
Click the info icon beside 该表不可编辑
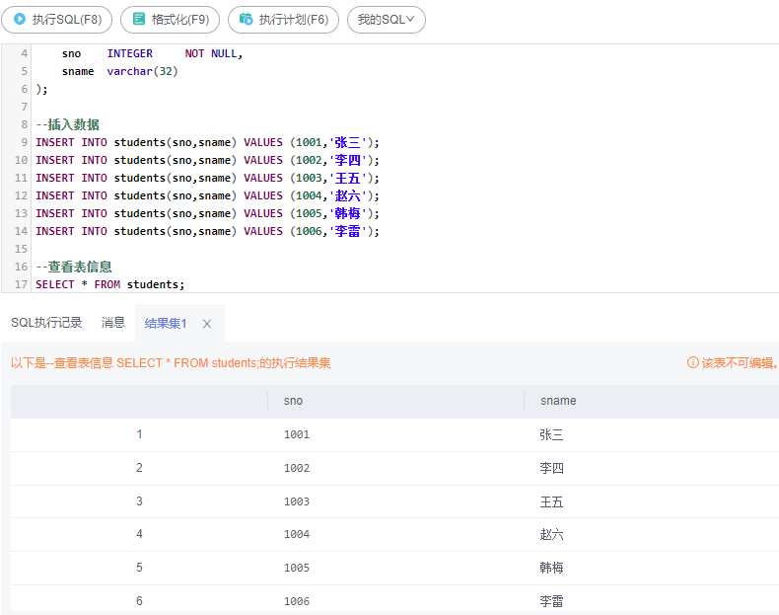pyautogui.click(x=692, y=362)
